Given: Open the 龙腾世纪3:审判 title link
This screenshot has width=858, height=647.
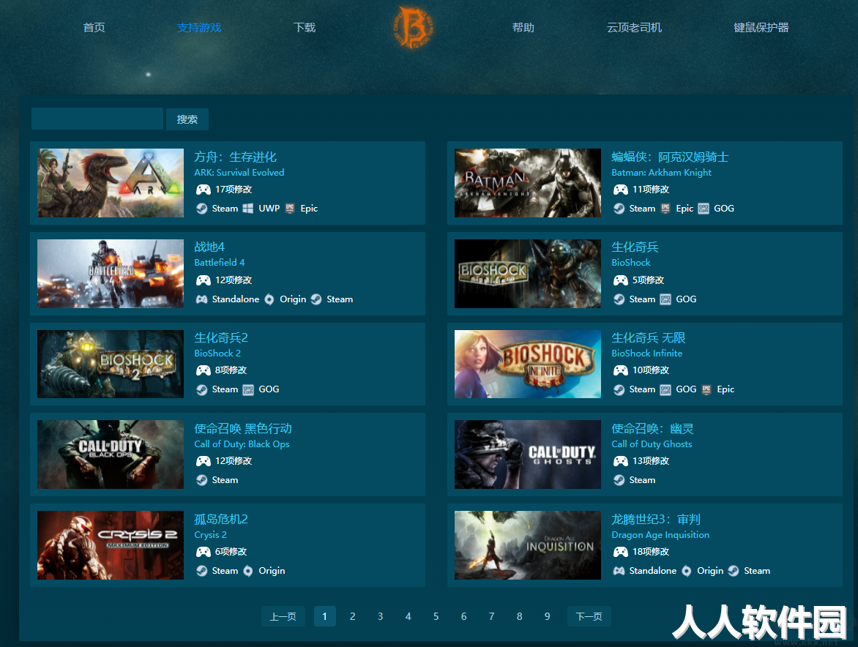Looking at the screenshot, I should click(655, 520).
